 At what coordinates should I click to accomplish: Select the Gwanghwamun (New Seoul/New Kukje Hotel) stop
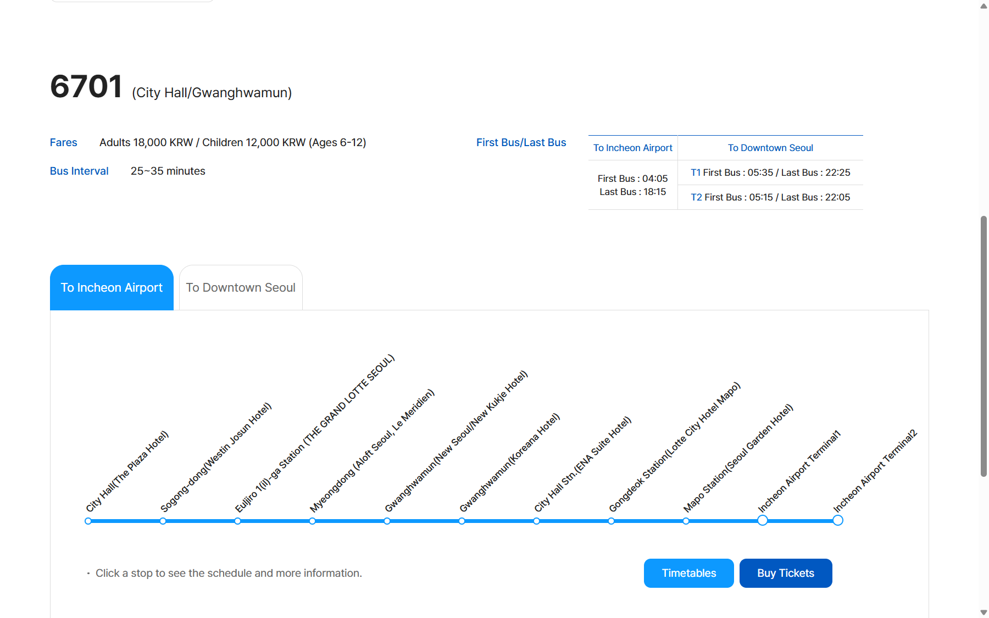pyautogui.click(x=387, y=521)
